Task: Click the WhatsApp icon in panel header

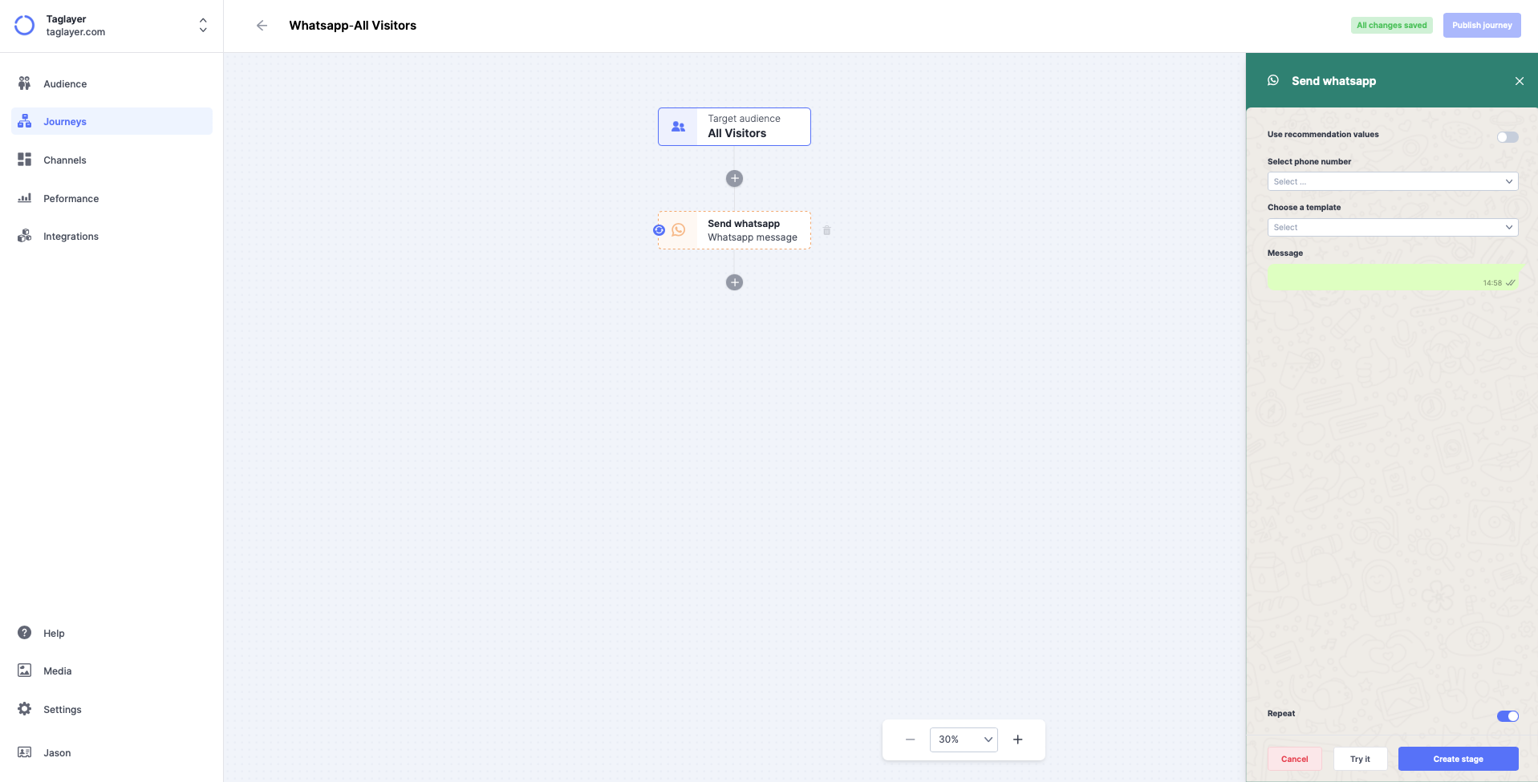Action: pos(1273,80)
